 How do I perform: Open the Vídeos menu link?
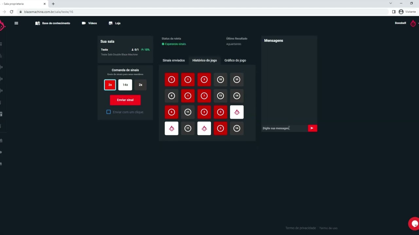point(93,23)
